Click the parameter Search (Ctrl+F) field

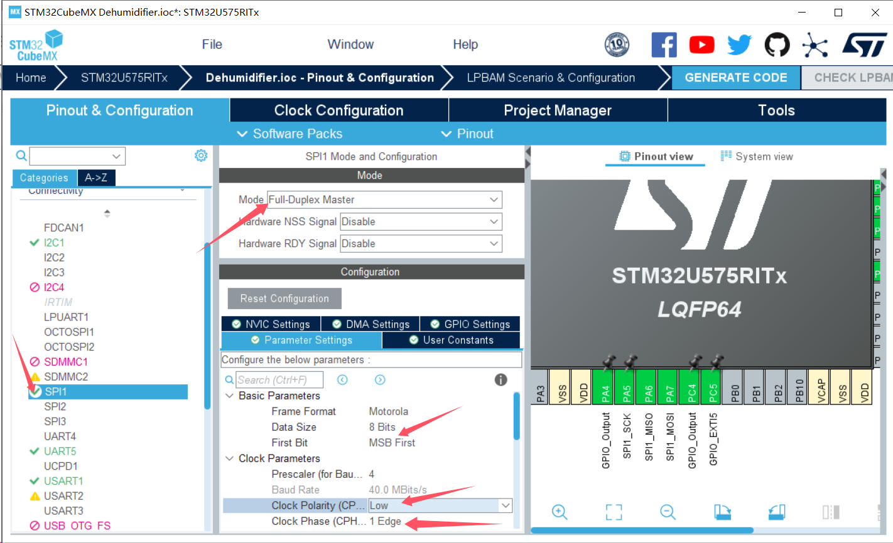[279, 379]
